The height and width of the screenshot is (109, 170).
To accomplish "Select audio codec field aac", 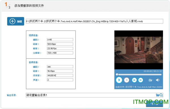I will [x=60, y=67].
